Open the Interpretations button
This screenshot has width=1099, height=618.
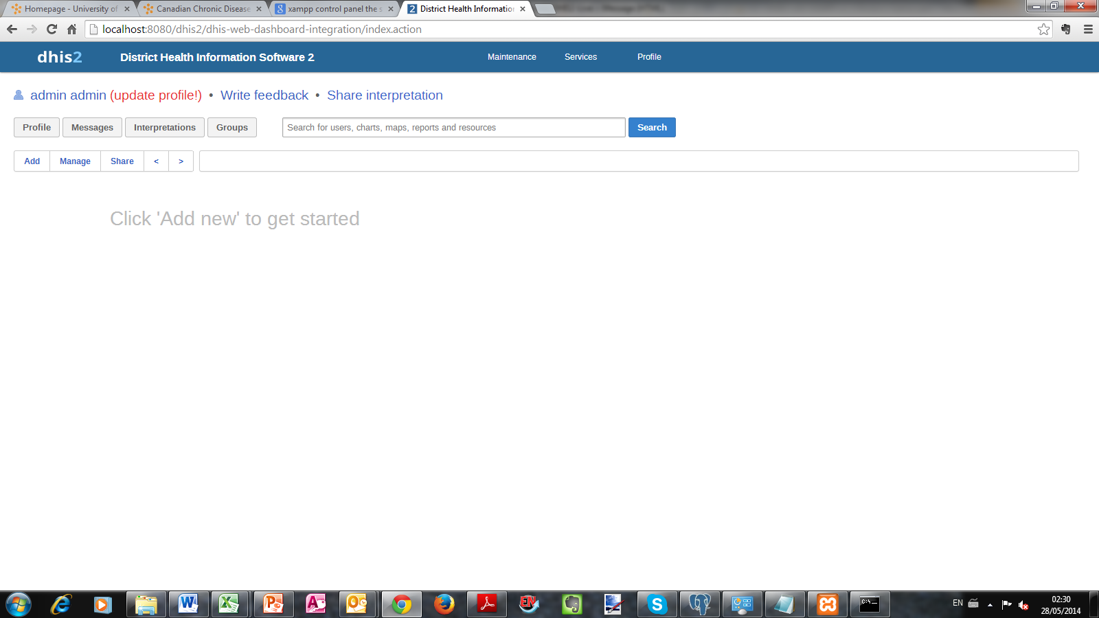165,128
